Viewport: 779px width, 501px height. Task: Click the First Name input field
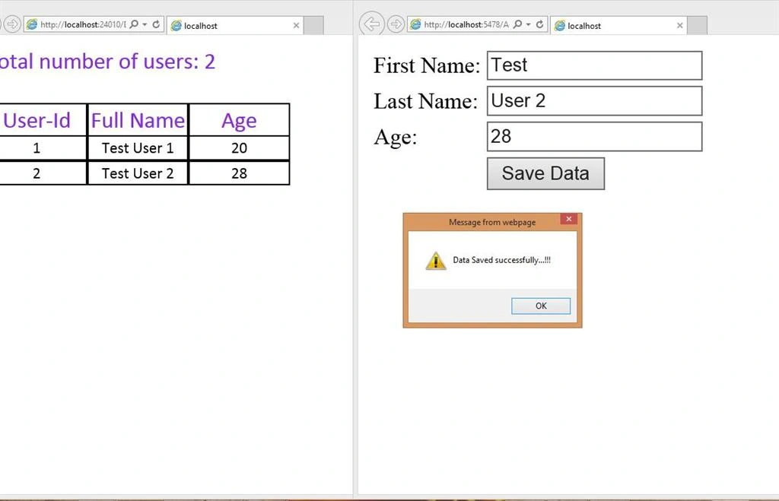click(594, 65)
